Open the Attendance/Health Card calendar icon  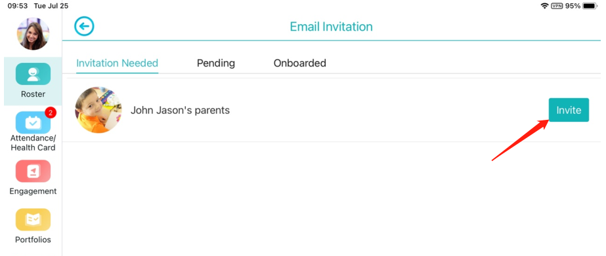(33, 122)
